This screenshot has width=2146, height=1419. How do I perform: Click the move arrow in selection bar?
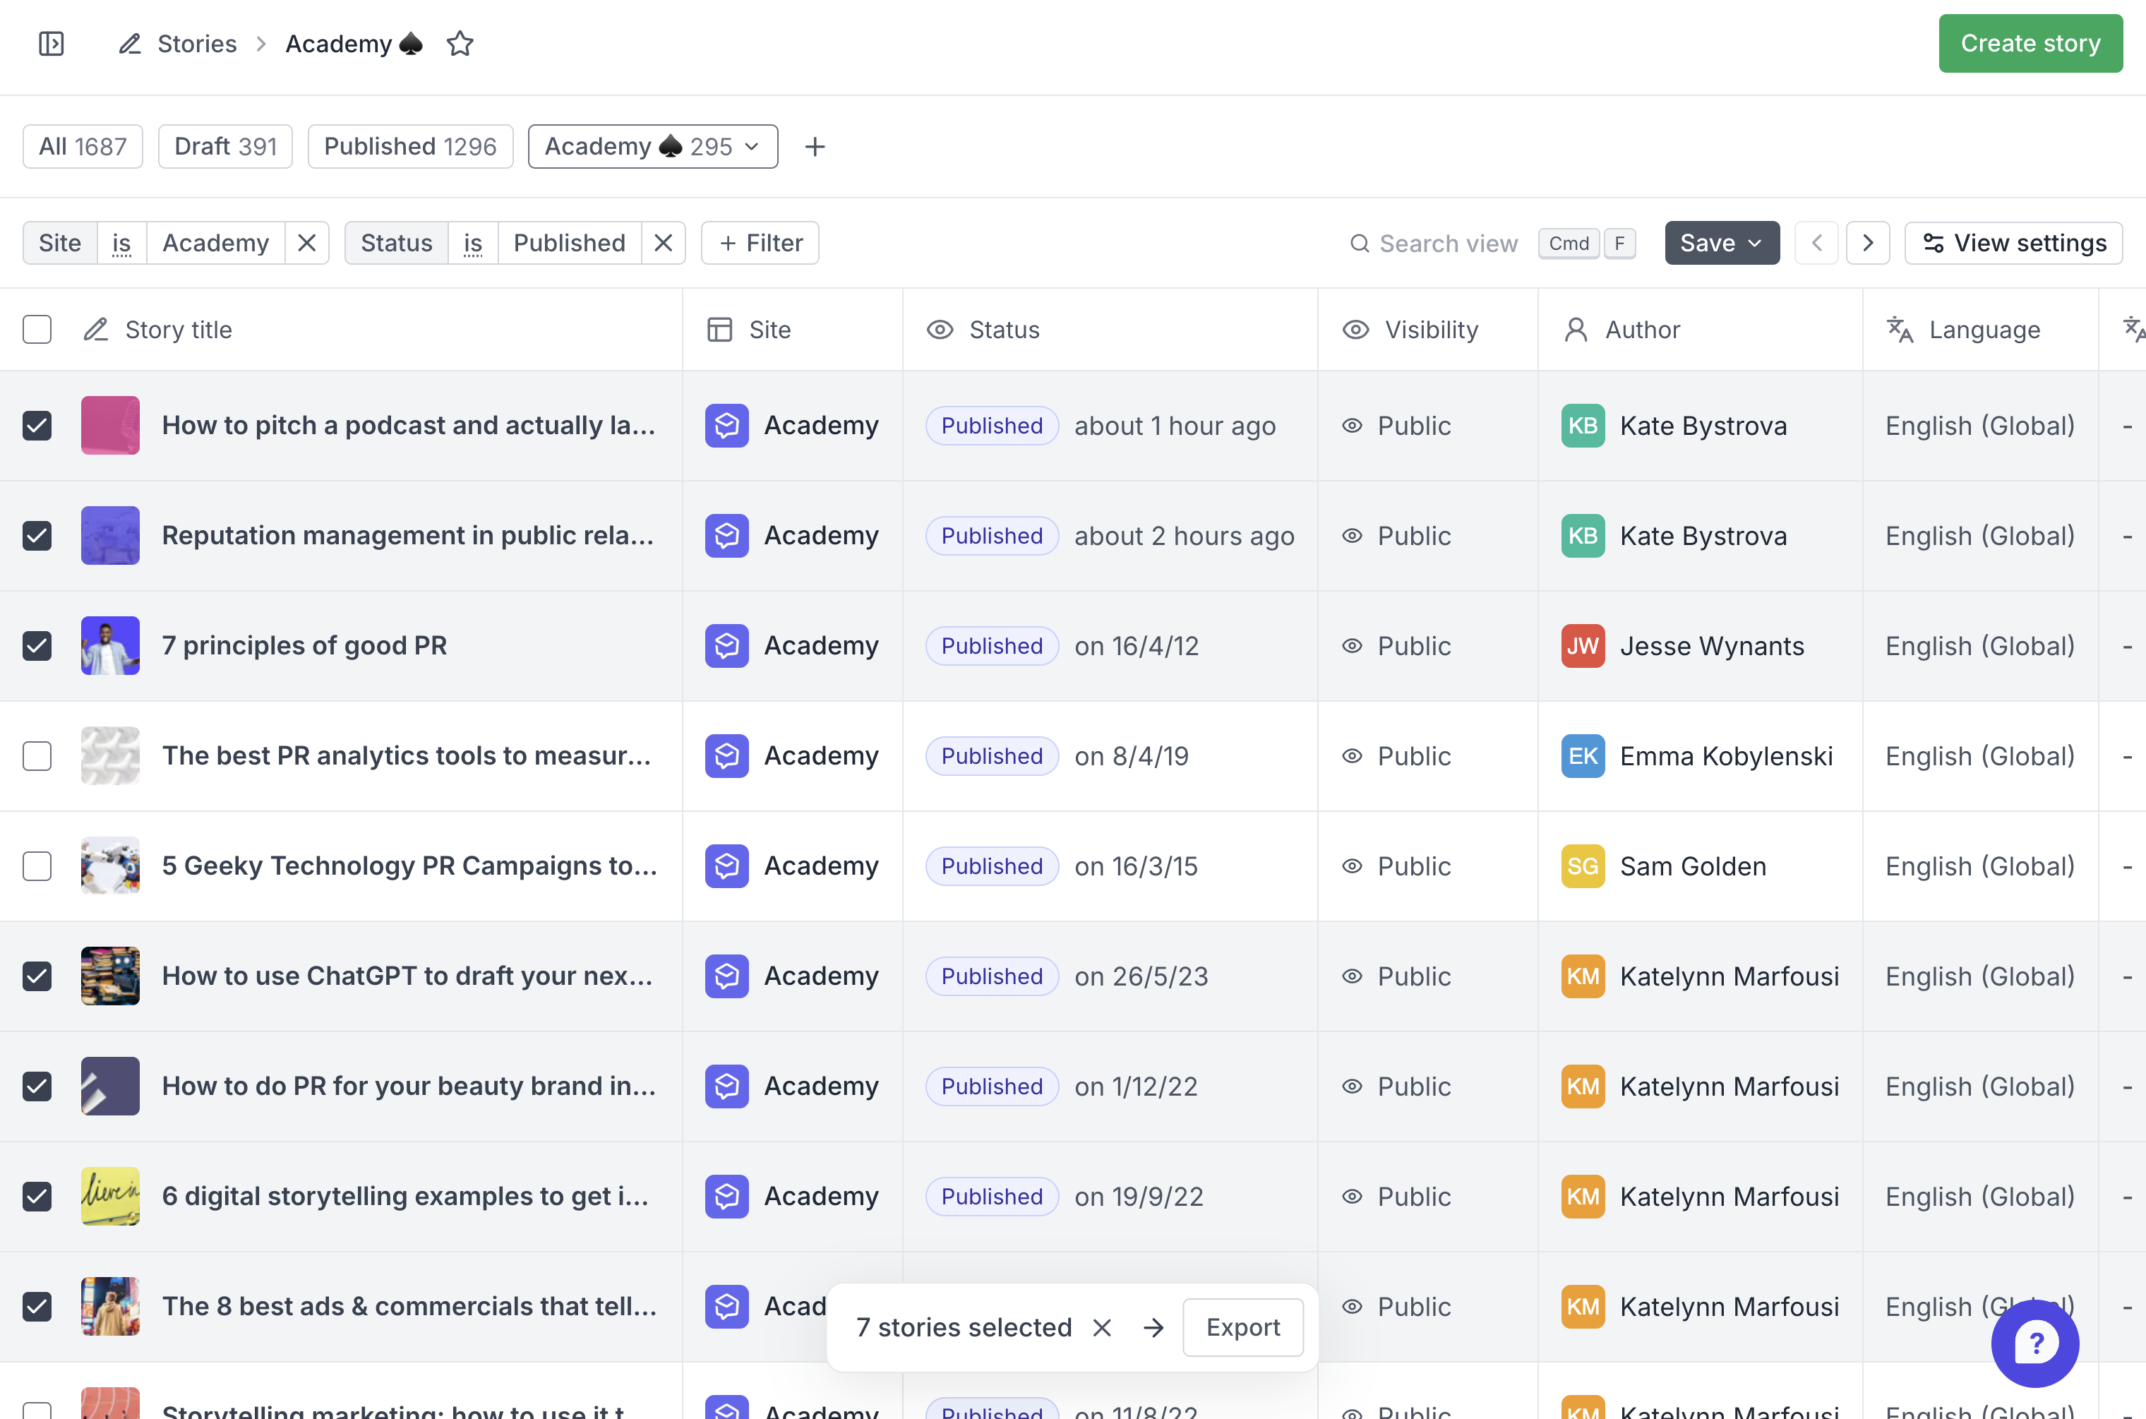(x=1153, y=1328)
